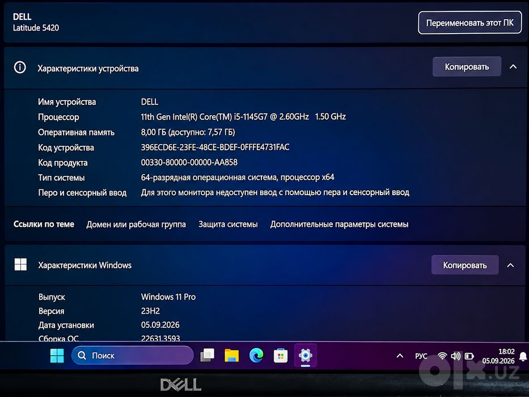This screenshot has width=529, height=397.
Task: Check the battery status icon
Action: pos(469,356)
